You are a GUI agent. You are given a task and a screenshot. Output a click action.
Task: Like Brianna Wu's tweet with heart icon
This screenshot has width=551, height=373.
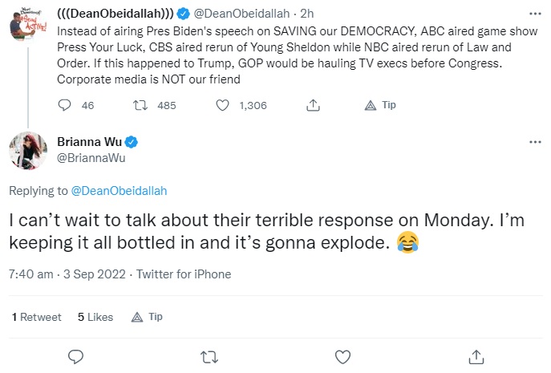click(342, 357)
